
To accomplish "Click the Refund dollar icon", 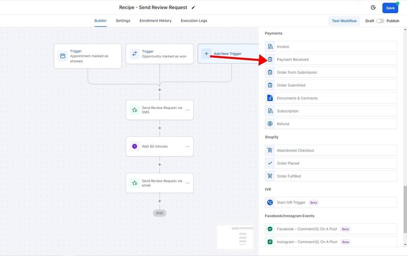I will pos(270,124).
